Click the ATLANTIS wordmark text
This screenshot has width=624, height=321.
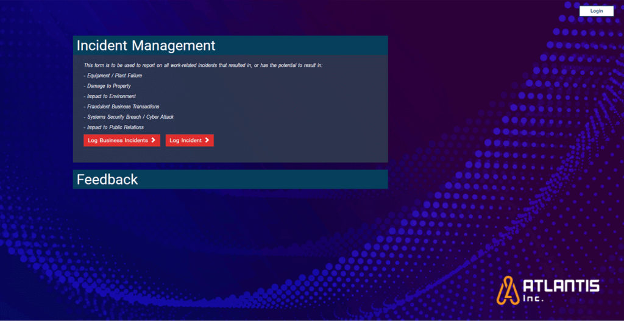561,286
